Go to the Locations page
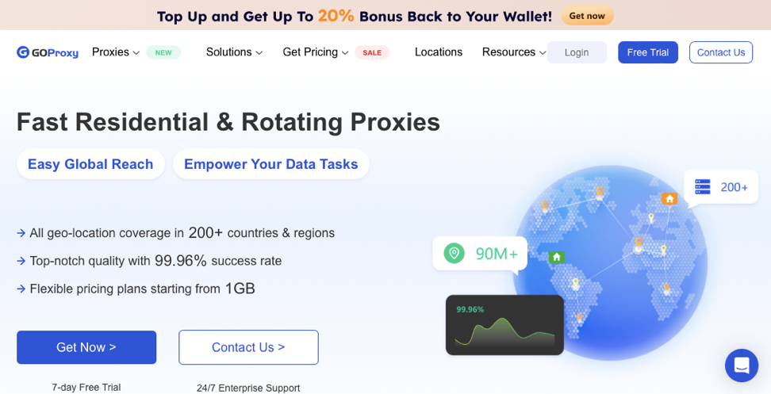The image size is (771, 394). click(x=439, y=52)
